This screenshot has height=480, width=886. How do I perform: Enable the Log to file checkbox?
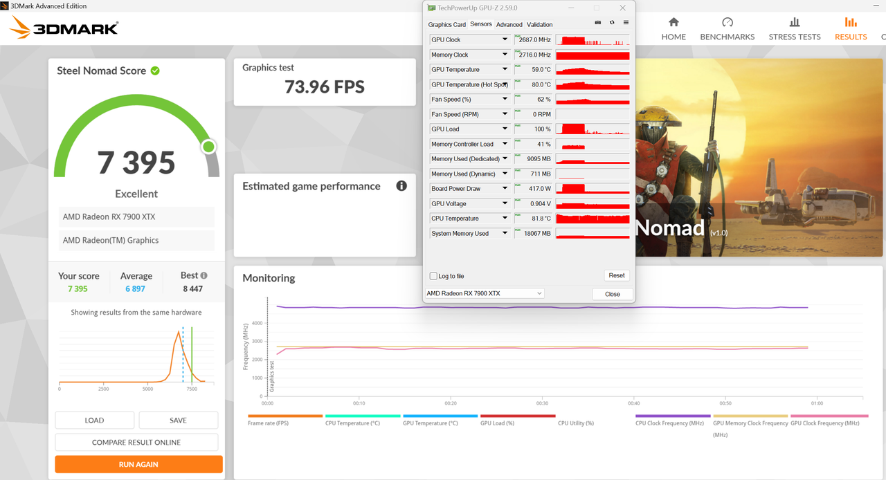pos(433,276)
